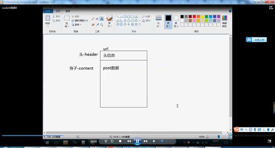
Task: Click the Paint horizontal scrollbar
Action: point(134,133)
